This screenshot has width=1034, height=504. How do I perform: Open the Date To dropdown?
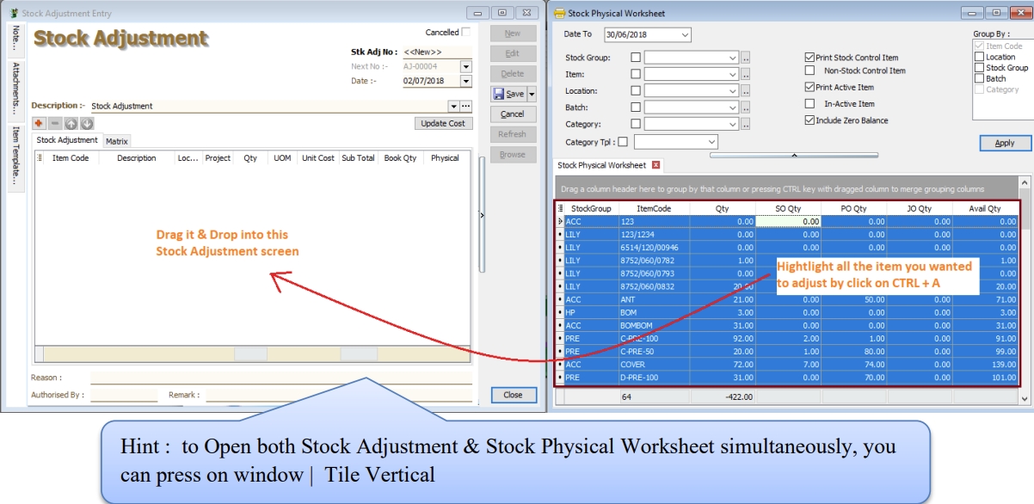(x=685, y=34)
